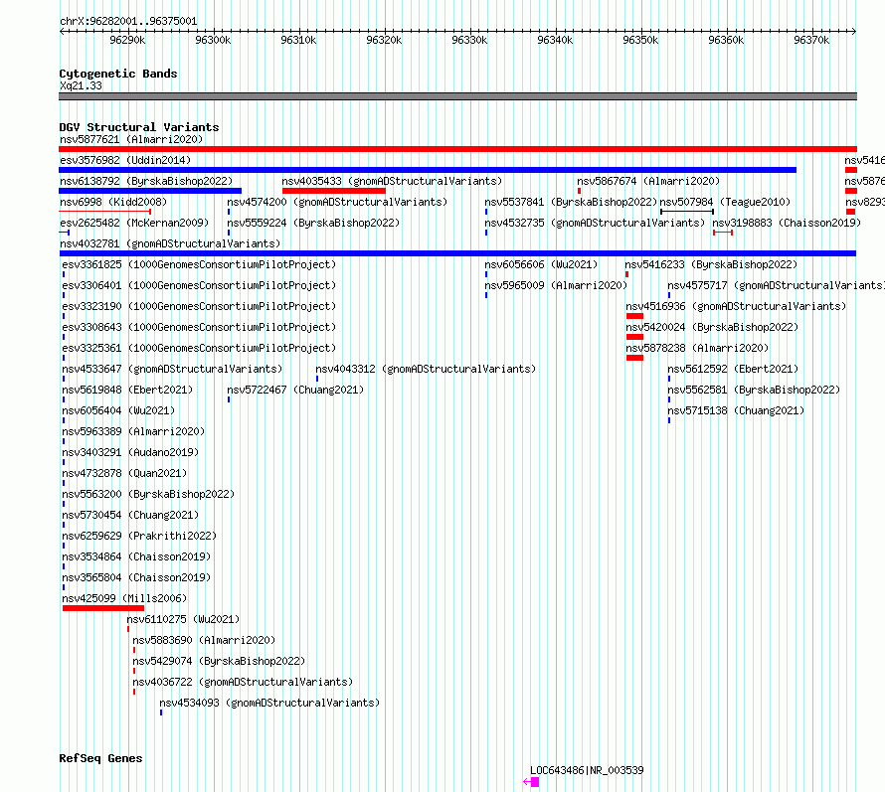Open esv3308643 variant label
The image size is (885, 792).
[x=199, y=327]
